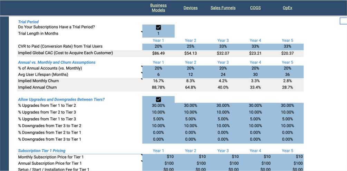This screenshot has height=171, width=347.
Task: Click Implied Monthly Churn 8.3% cell
Action: click(191, 81)
